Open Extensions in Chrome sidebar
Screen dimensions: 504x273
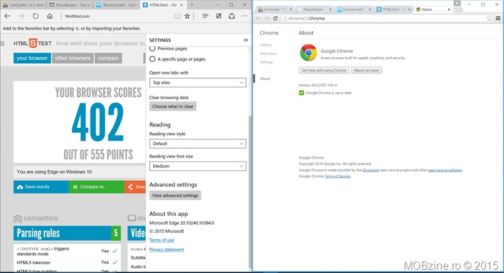coord(268,54)
